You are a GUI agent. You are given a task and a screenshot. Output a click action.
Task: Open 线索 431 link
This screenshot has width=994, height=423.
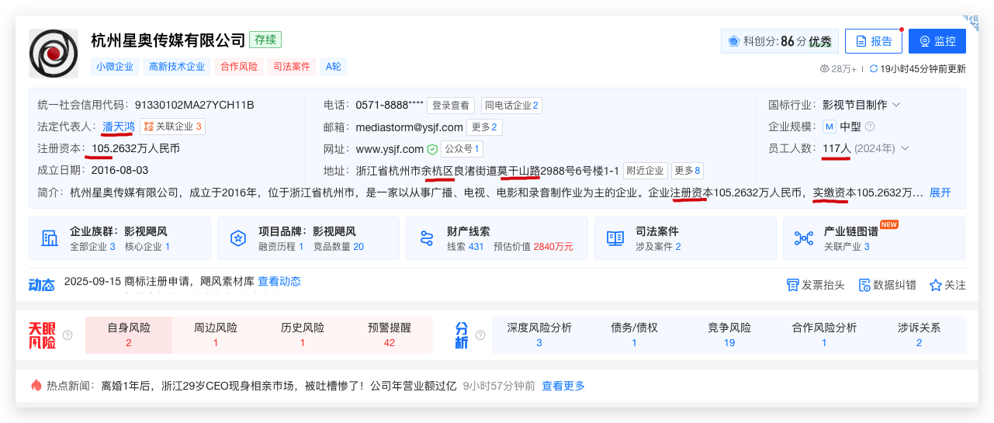click(x=466, y=247)
